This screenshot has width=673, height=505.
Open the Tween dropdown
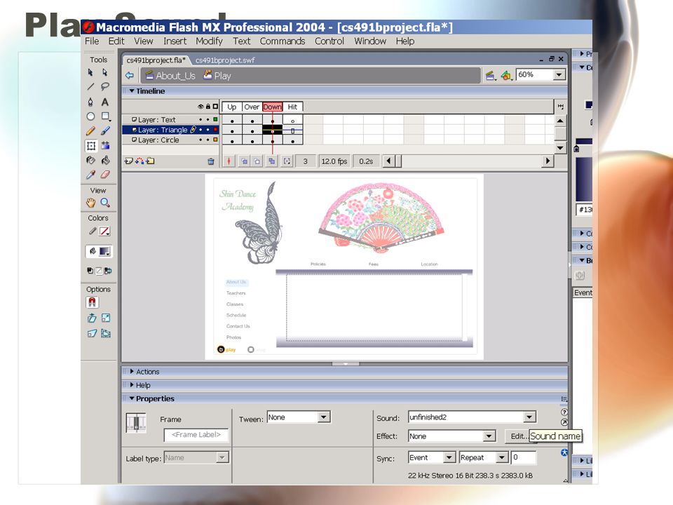pos(324,417)
